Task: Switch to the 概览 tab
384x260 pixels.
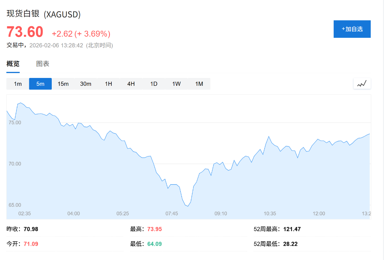Action: 13,64
